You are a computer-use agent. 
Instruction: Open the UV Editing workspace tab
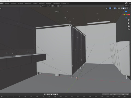coord(20,4)
